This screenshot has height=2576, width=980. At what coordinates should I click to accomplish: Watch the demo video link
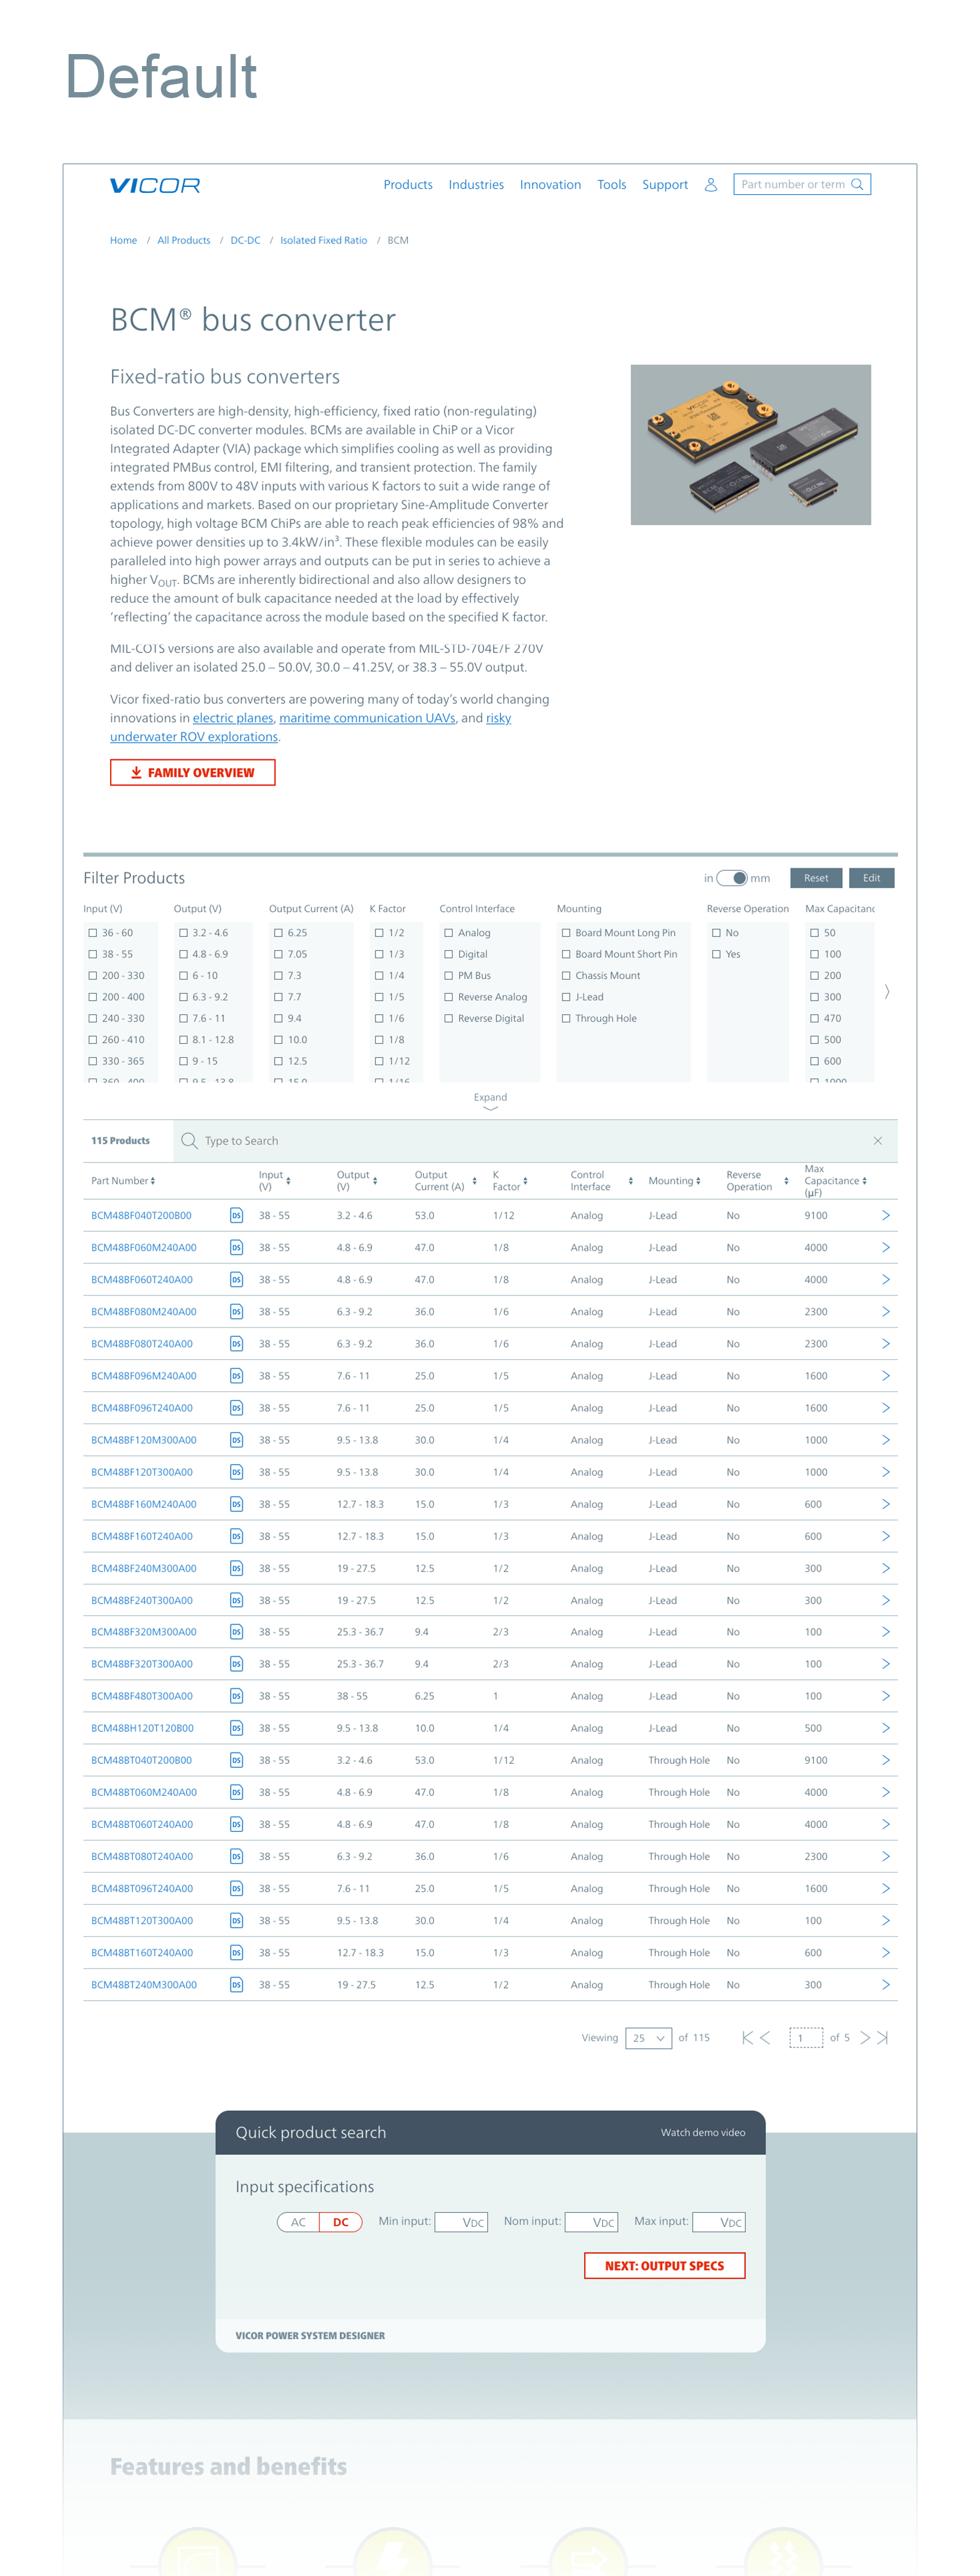(702, 2132)
